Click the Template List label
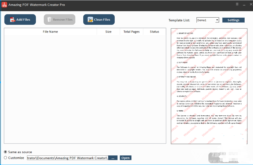253x165 pixels. (x=179, y=20)
